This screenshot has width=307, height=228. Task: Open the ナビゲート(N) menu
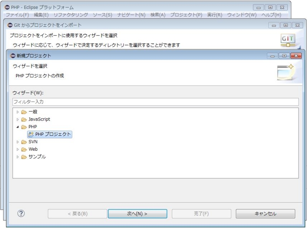pos(131,15)
